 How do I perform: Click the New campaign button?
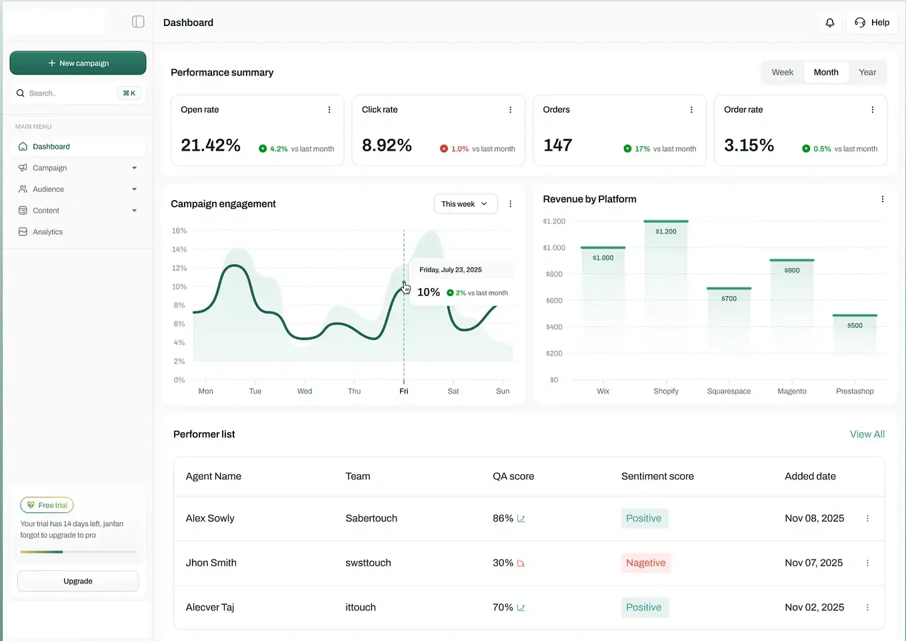click(78, 63)
